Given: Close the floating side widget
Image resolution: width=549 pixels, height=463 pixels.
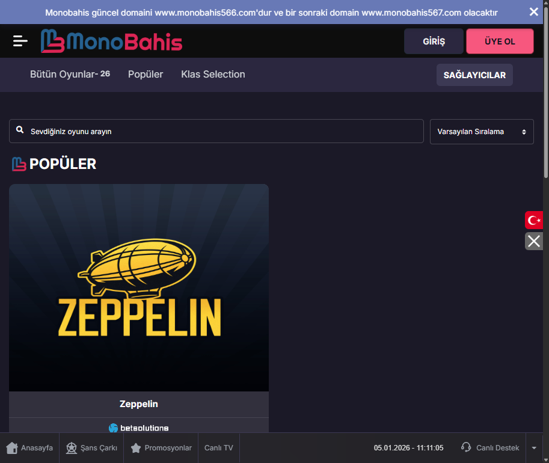Looking at the screenshot, I should 534,241.
